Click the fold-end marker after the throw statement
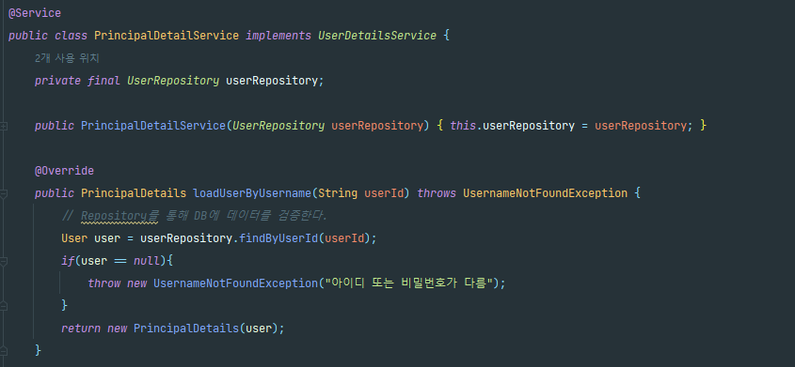The image size is (795, 367). click(x=4, y=306)
